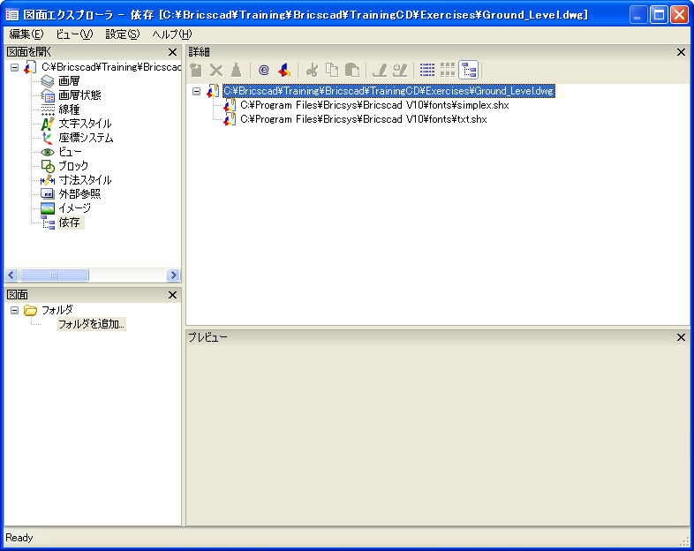Screen dimensions: 694x551
Task: Click the eye icon beside ビュー
Action: tap(48, 152)
